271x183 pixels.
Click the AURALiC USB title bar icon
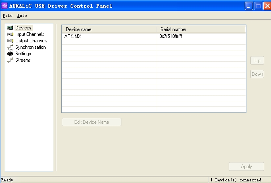point(4,6)
